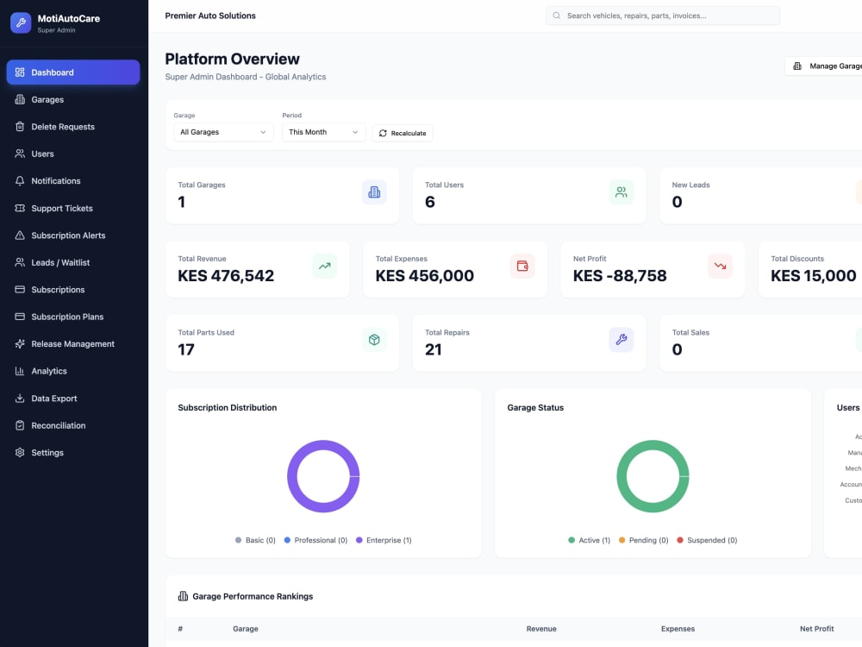This screenshot has width=862, height=647.
Task: Click the Analytics bar chart icon
Action: click(x=20, y=371)
